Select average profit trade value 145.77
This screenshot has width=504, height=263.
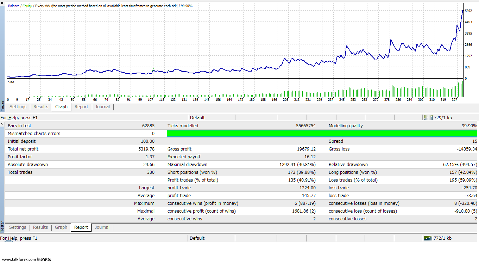click(309, 196)
